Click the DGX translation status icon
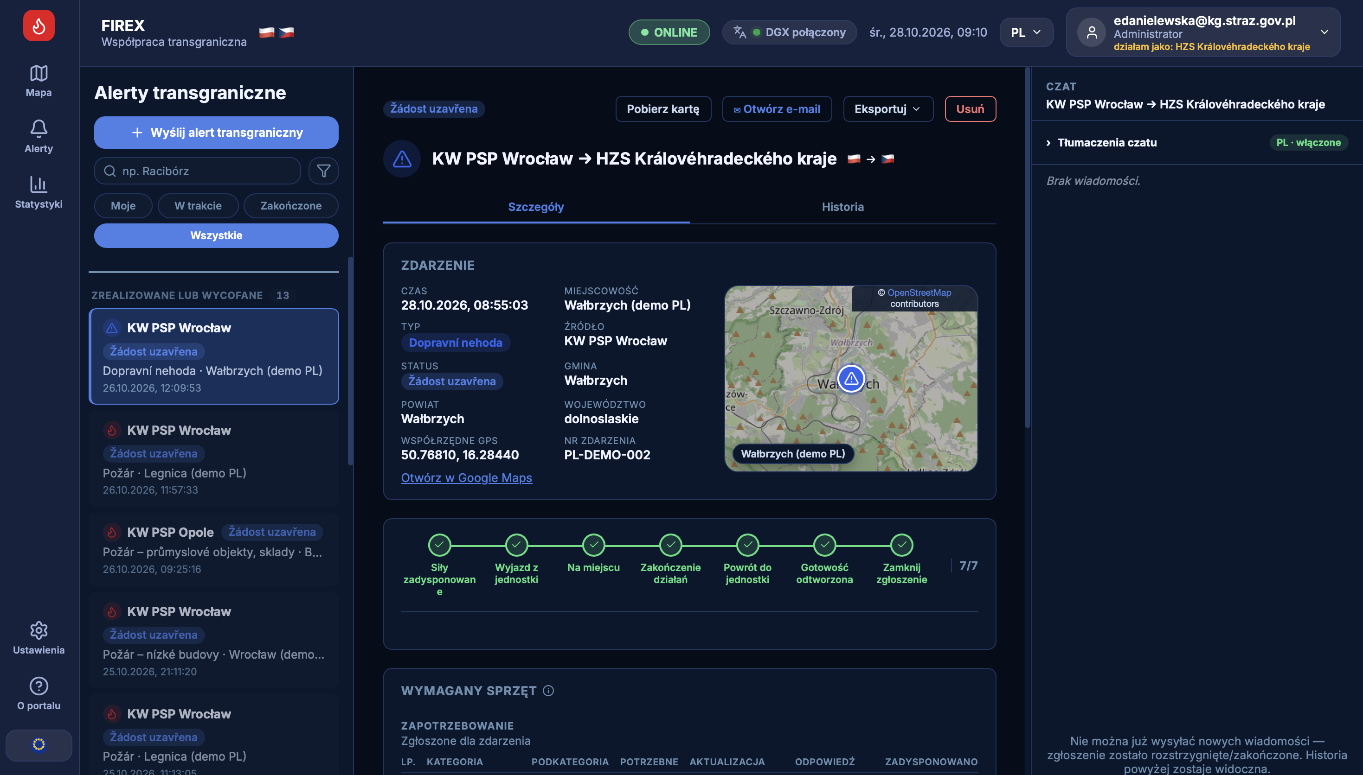Screen dimensions: 1363x775 click(x=739, y=32)
